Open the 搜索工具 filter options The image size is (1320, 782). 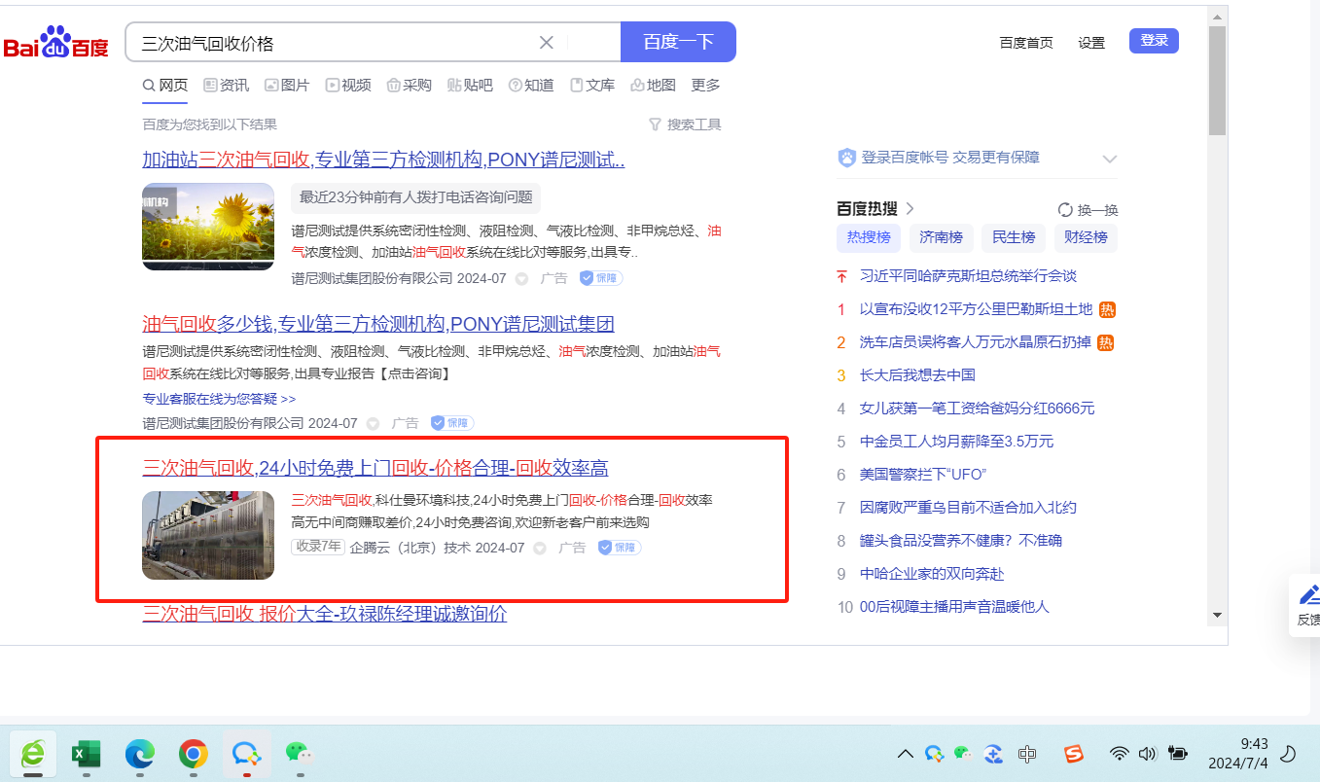pos(685,124)
